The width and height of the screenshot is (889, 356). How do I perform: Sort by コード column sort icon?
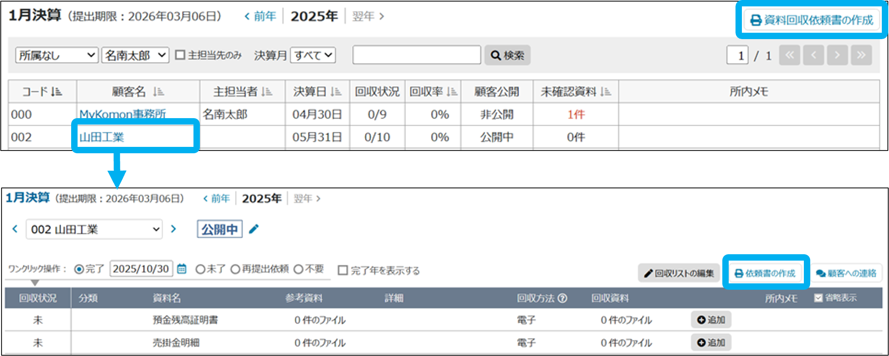coord(56,92)
